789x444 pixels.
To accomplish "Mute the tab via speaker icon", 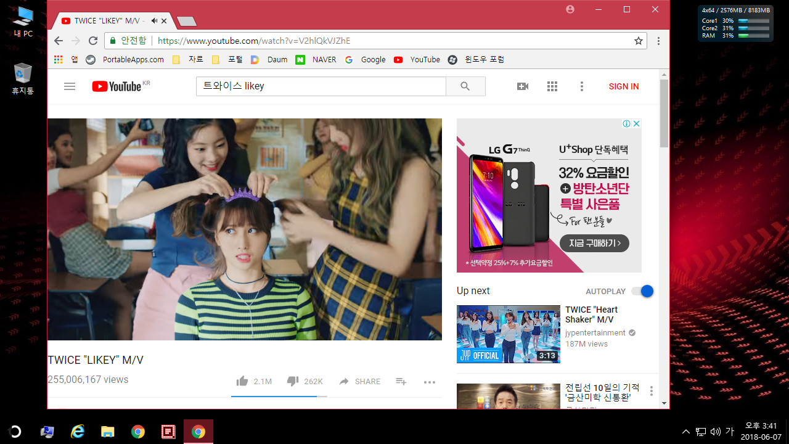I will tap(154, 21).
